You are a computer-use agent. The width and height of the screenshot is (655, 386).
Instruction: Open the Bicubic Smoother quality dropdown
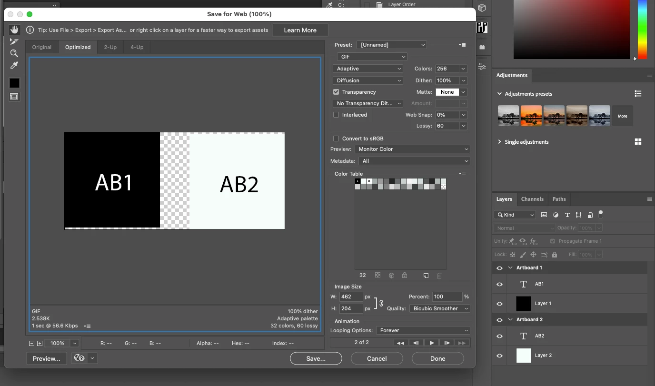pos(440,308)
